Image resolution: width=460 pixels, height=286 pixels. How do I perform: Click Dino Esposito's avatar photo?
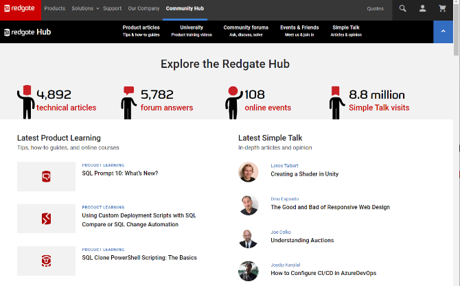click(x=248, y=205)
